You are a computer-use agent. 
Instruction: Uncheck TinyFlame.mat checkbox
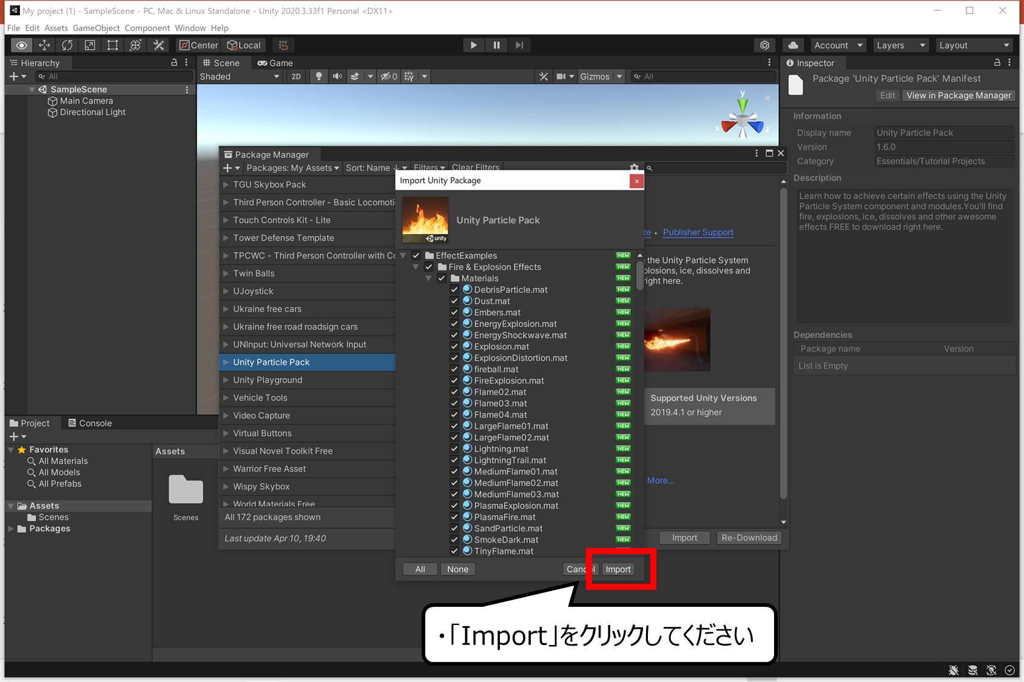454,551
